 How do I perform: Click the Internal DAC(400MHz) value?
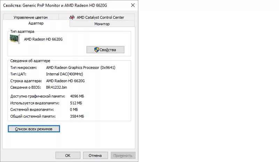click(x=65, y=74)
